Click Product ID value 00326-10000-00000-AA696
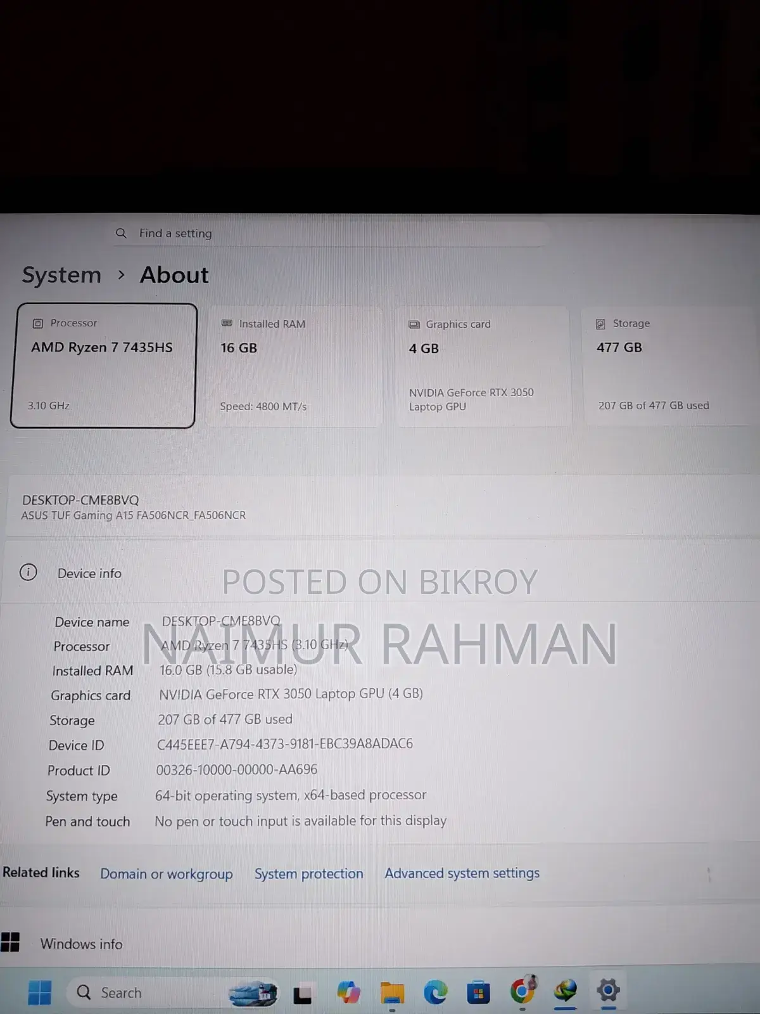This screenshot has height=1014, width=760. 237,769
